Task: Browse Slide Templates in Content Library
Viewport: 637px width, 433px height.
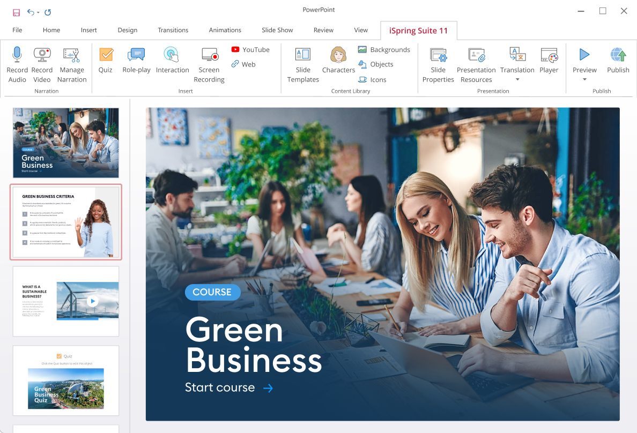Action: (x=302, y=64)
